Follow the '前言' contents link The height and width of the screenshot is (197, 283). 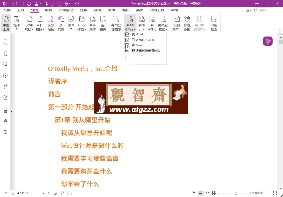55,94
